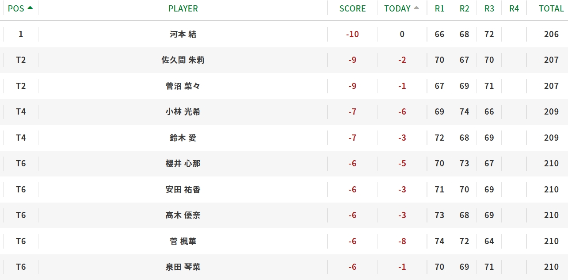The image size is (568, 280).
Task: Select the R1 column header
Action: coord(439,8)
